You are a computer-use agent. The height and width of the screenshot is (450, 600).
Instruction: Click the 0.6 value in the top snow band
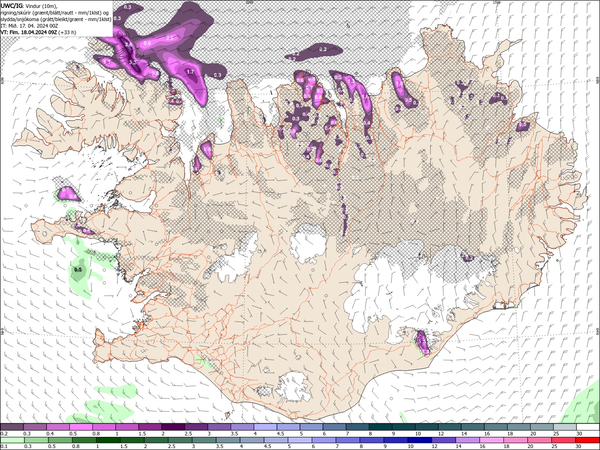point(147,43)
